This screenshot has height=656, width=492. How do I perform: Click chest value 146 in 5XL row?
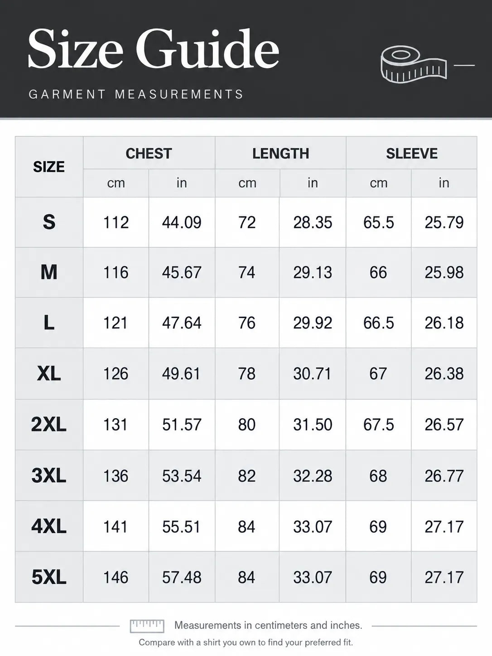[116, 577]
